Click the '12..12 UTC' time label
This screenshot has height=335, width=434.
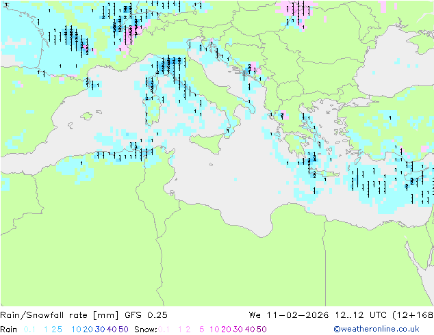click(x=361, y=314)
